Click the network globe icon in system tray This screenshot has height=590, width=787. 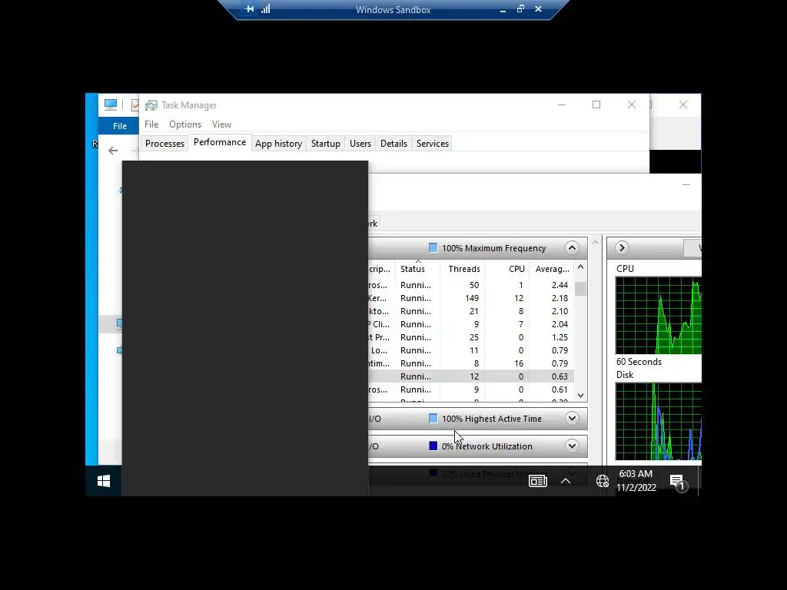click(603, 481)
